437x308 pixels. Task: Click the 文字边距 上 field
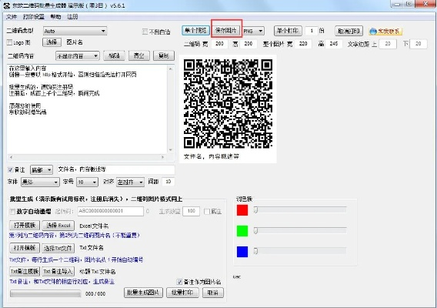point(388,44)
